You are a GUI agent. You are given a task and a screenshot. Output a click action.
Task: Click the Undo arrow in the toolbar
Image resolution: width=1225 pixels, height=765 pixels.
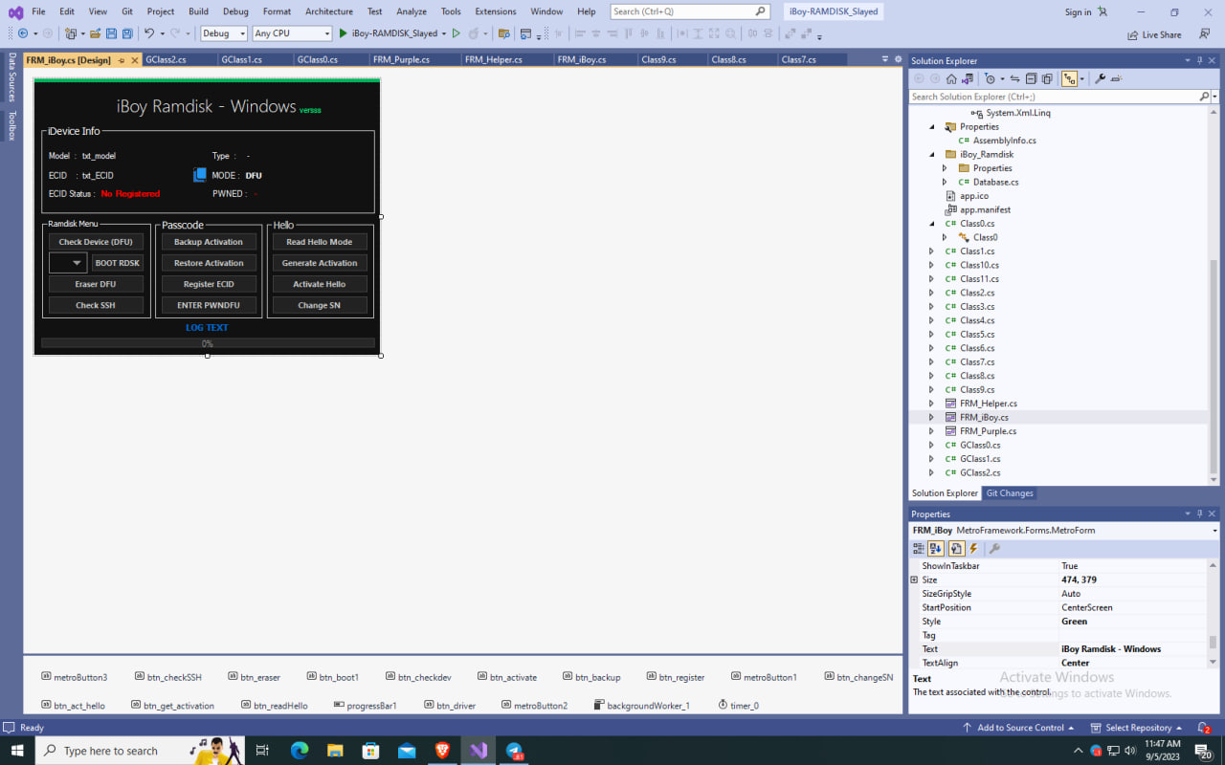tap(149, 33)
